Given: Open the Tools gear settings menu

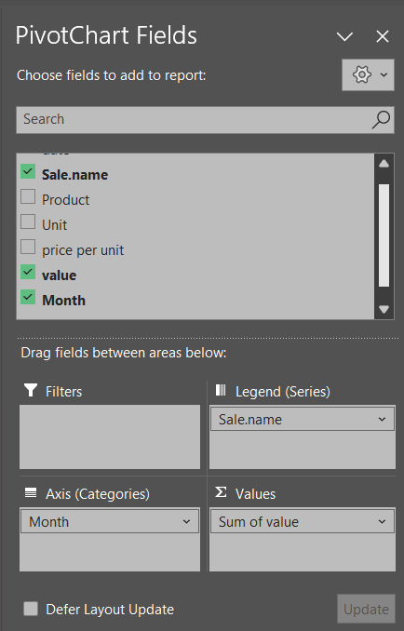Looking at the screenshot, I should pos(368,74).
